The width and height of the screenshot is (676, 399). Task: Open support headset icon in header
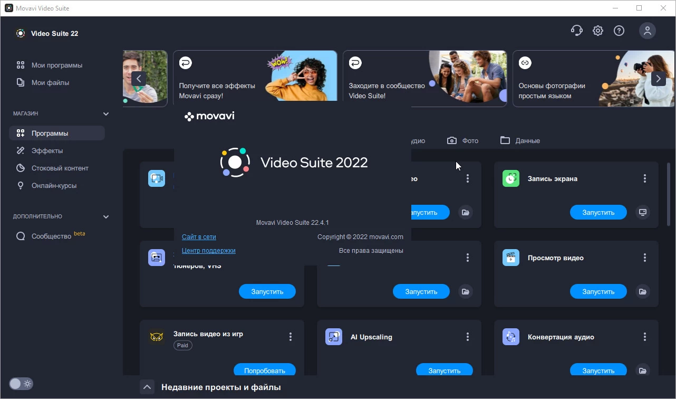pyautogui.click(x=576, y=31)
